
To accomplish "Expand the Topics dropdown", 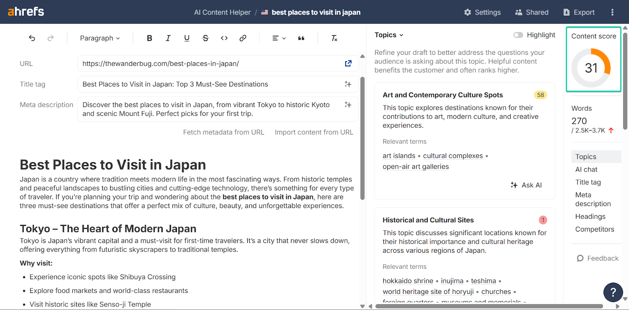I will pos(389,35).
